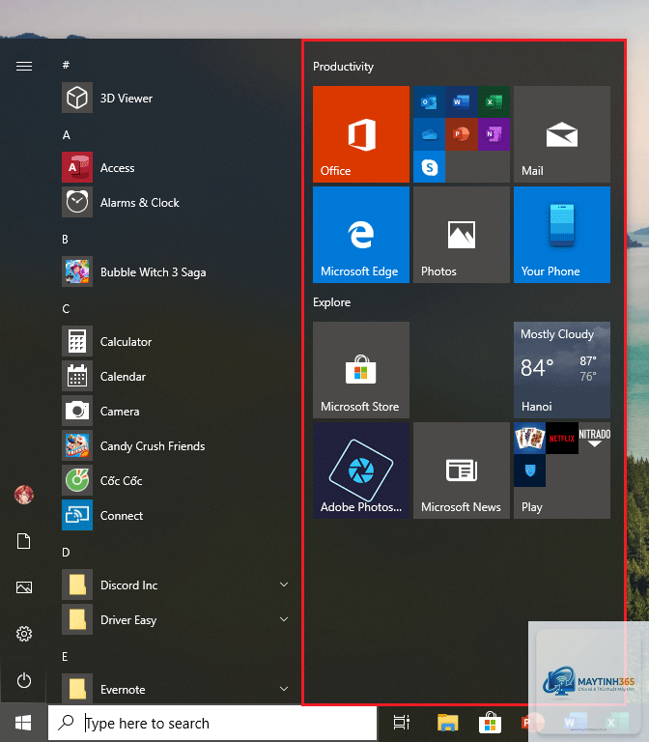Click the # section header
This screenshot has height=742, width=649.
pyautogui.click(x=67, y=65)
